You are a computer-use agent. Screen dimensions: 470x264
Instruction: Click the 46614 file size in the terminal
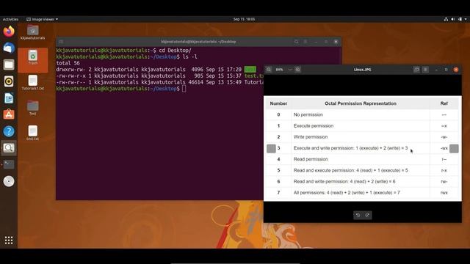196,82
